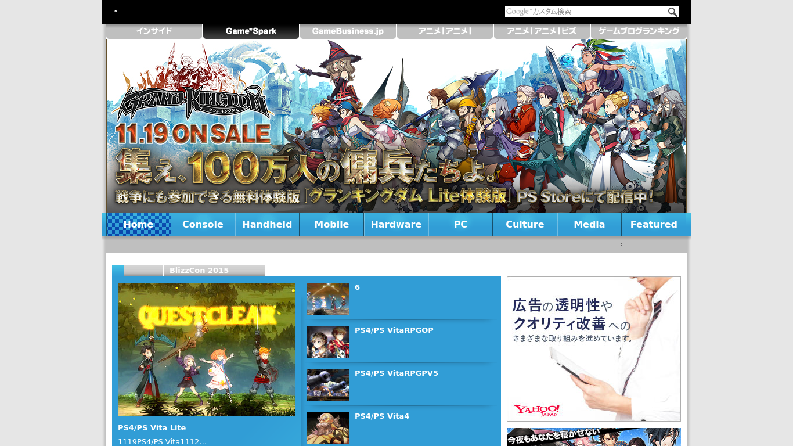793x446 pixels.
Task: Open the PS4/PS Vita Lite article link
Action: (x=152, y=427)
